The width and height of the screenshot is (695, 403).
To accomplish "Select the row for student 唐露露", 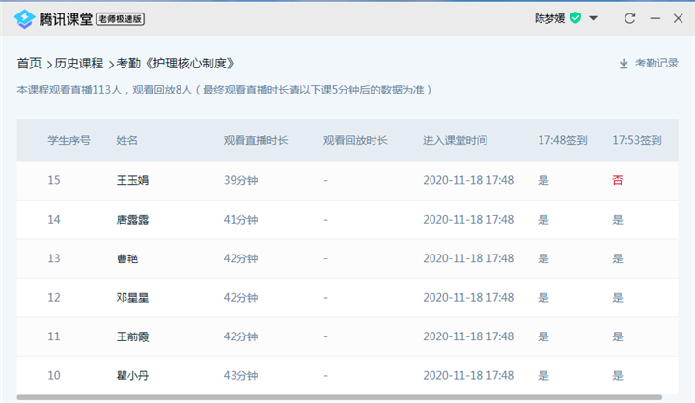I will [x=347, y=220].
